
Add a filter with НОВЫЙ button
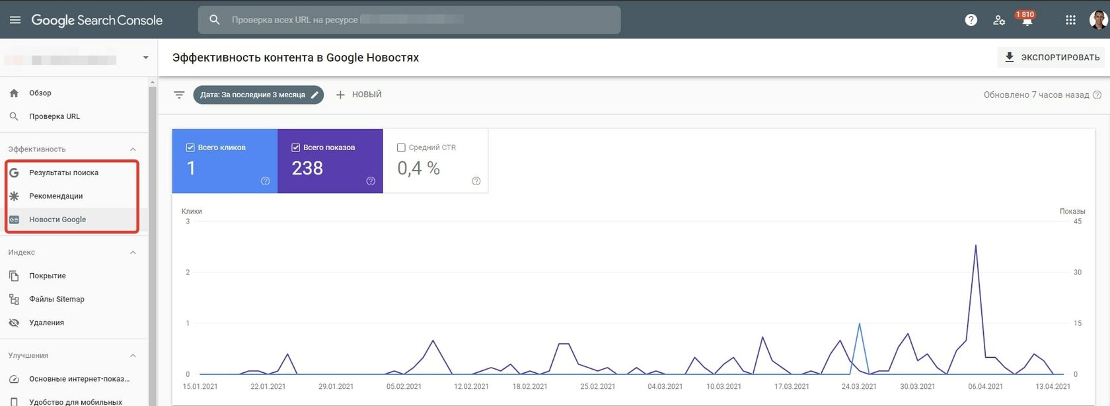359,95
